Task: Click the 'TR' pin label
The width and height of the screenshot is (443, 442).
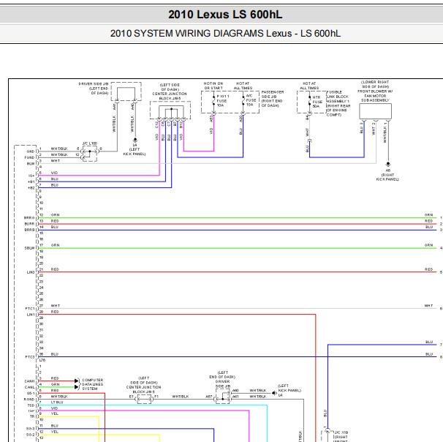Action: click(32, 416)
